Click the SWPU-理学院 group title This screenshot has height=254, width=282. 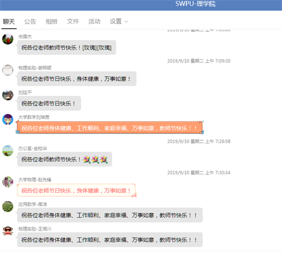195,4
